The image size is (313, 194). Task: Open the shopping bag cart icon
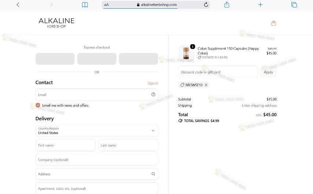273,23
